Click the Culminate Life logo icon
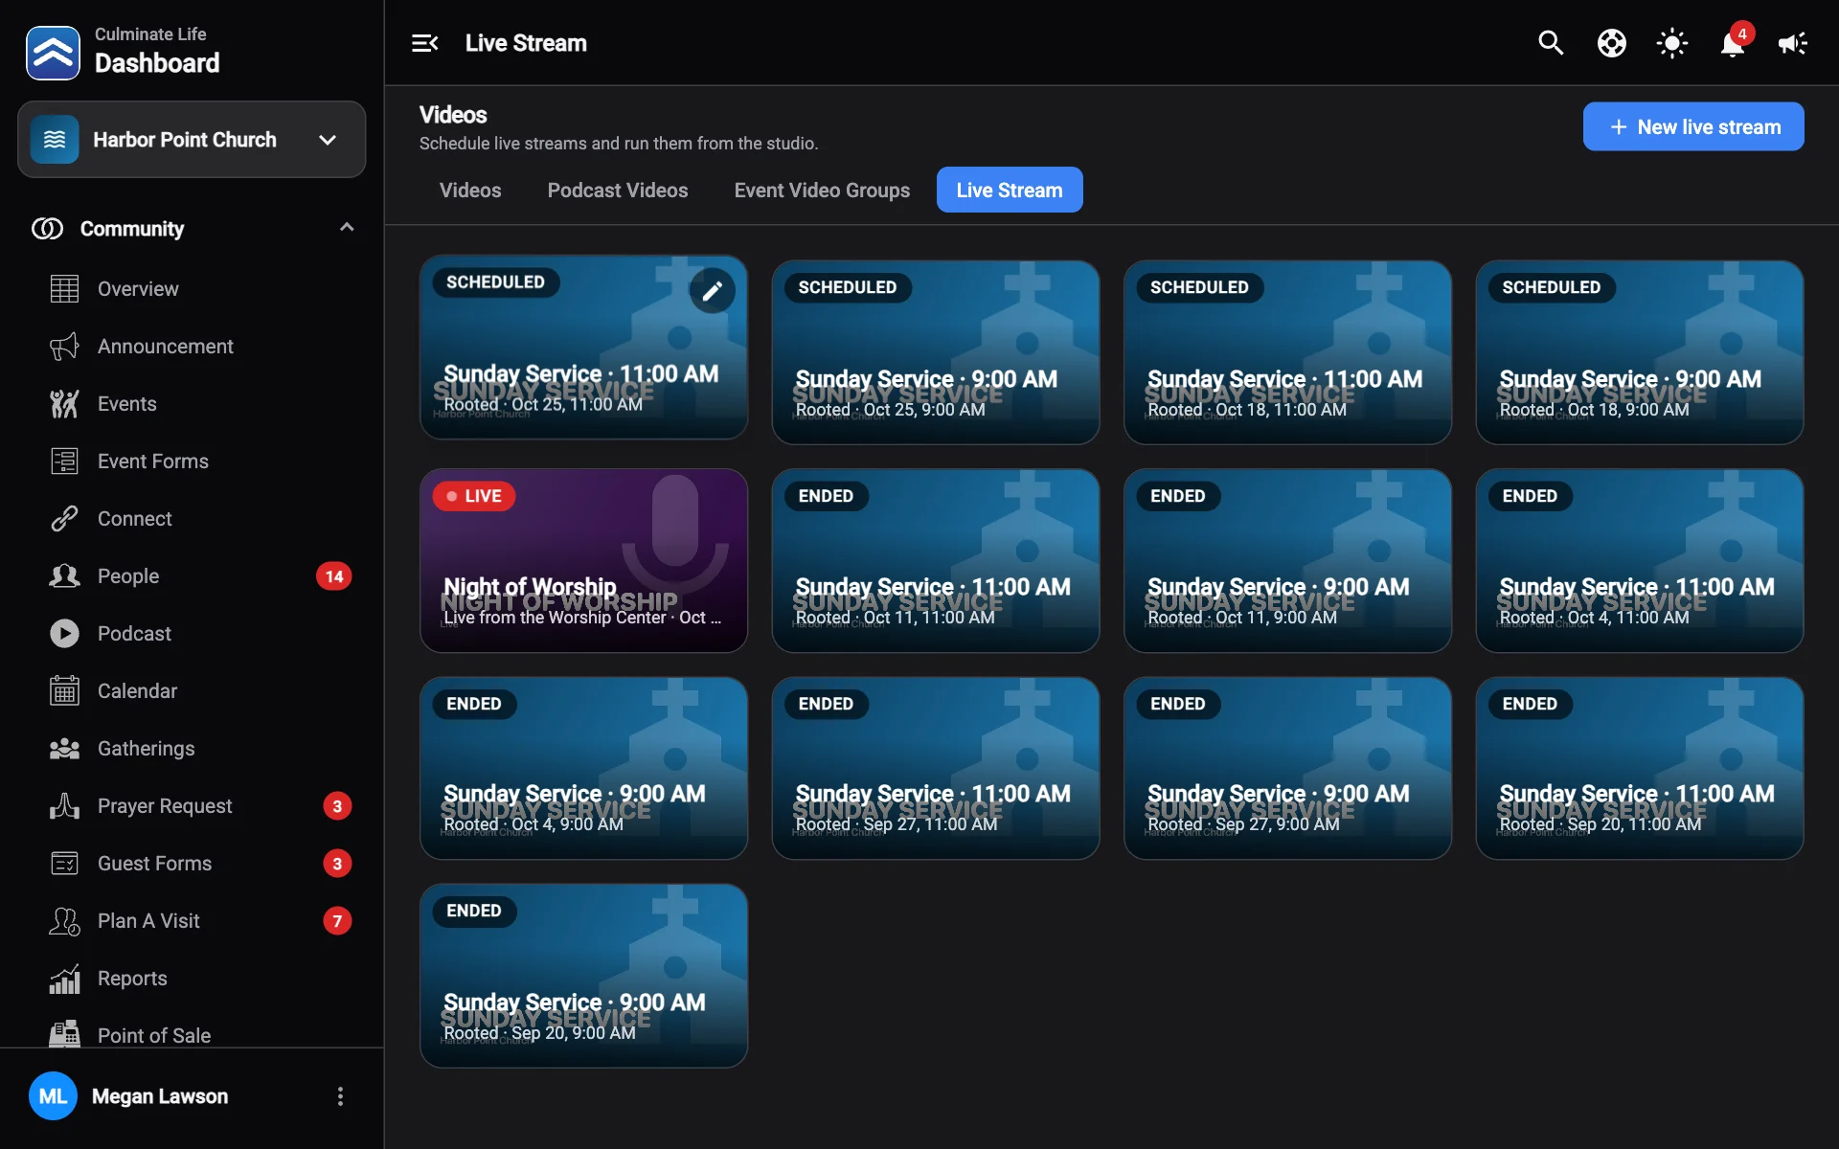Viewport: 1839px width, 1149px height. pos(53,53)
